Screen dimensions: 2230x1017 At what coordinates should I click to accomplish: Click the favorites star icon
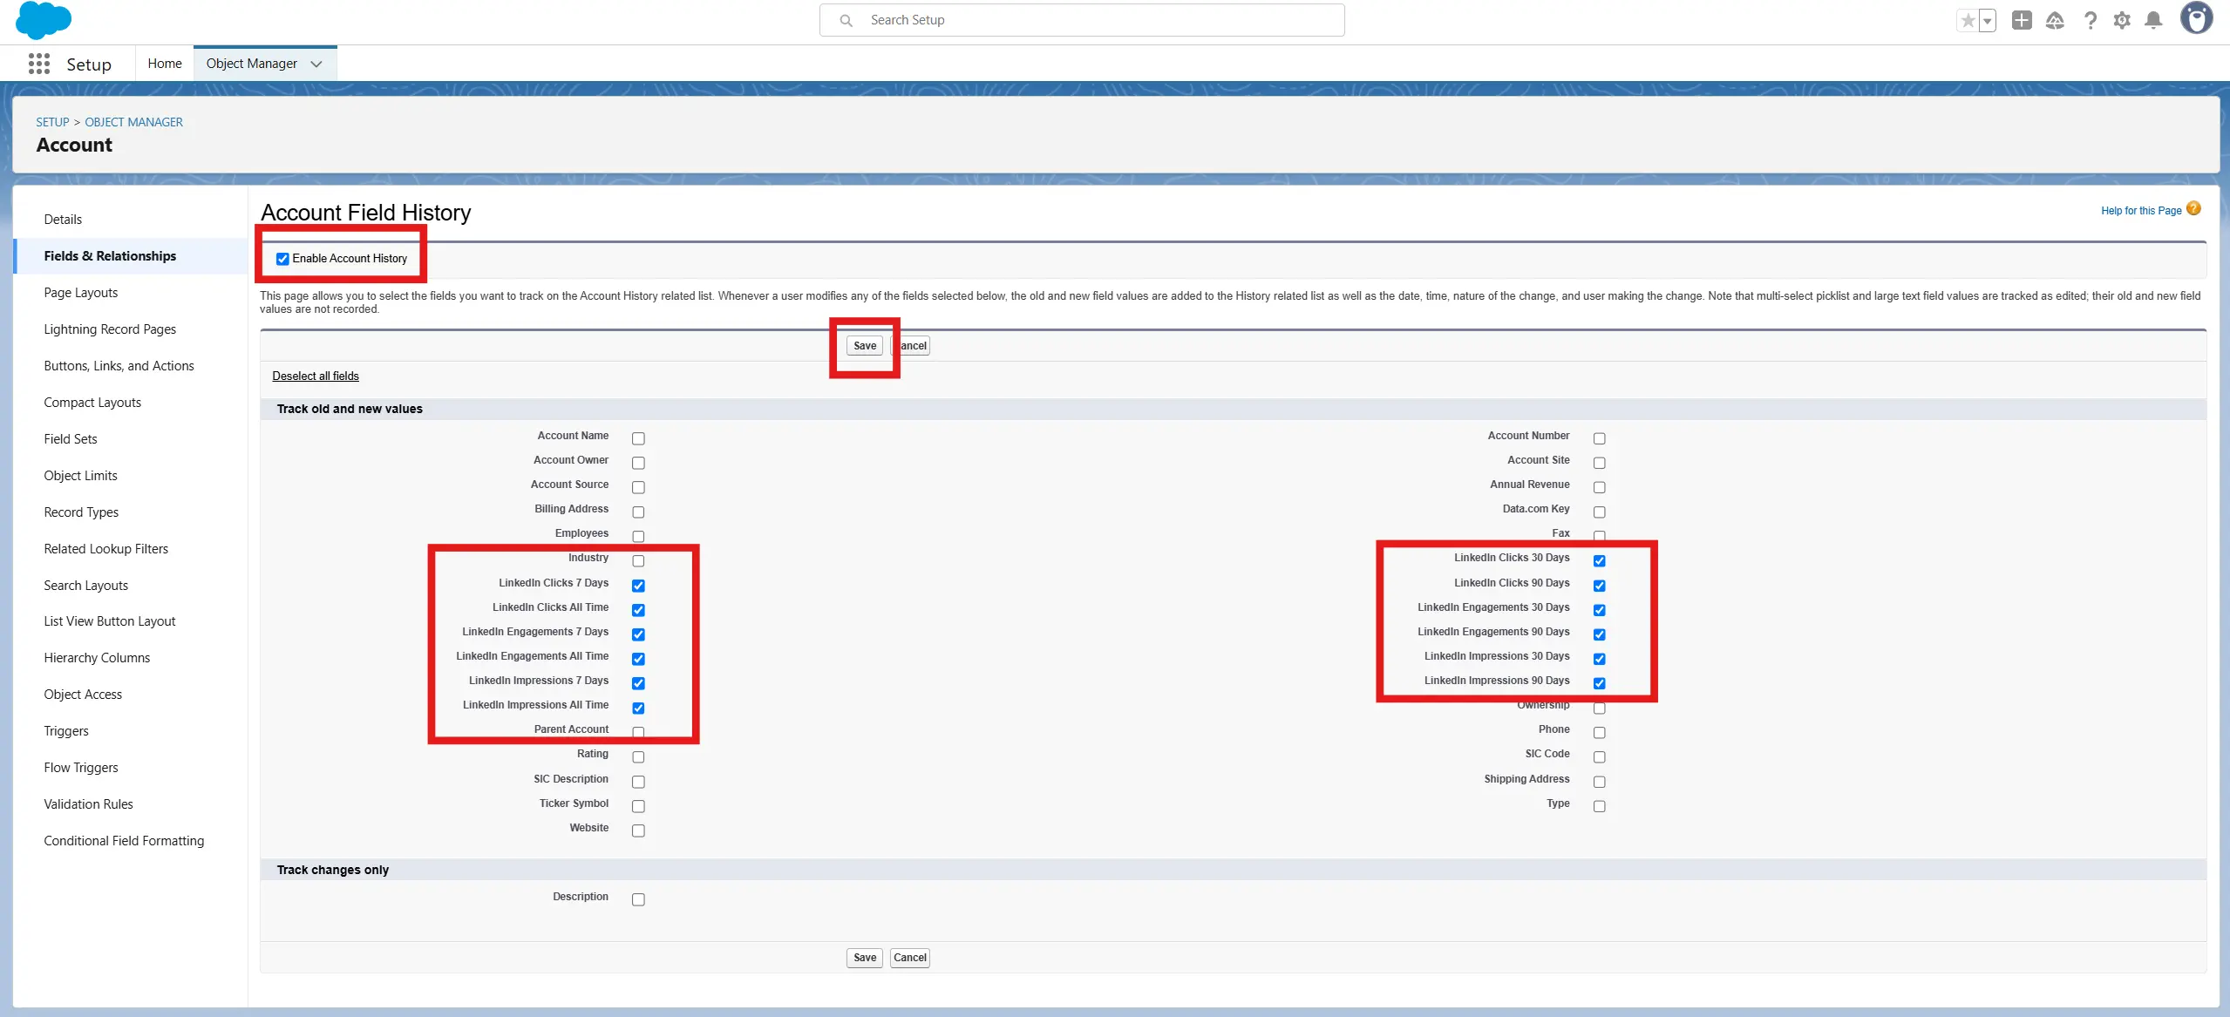1967,21
